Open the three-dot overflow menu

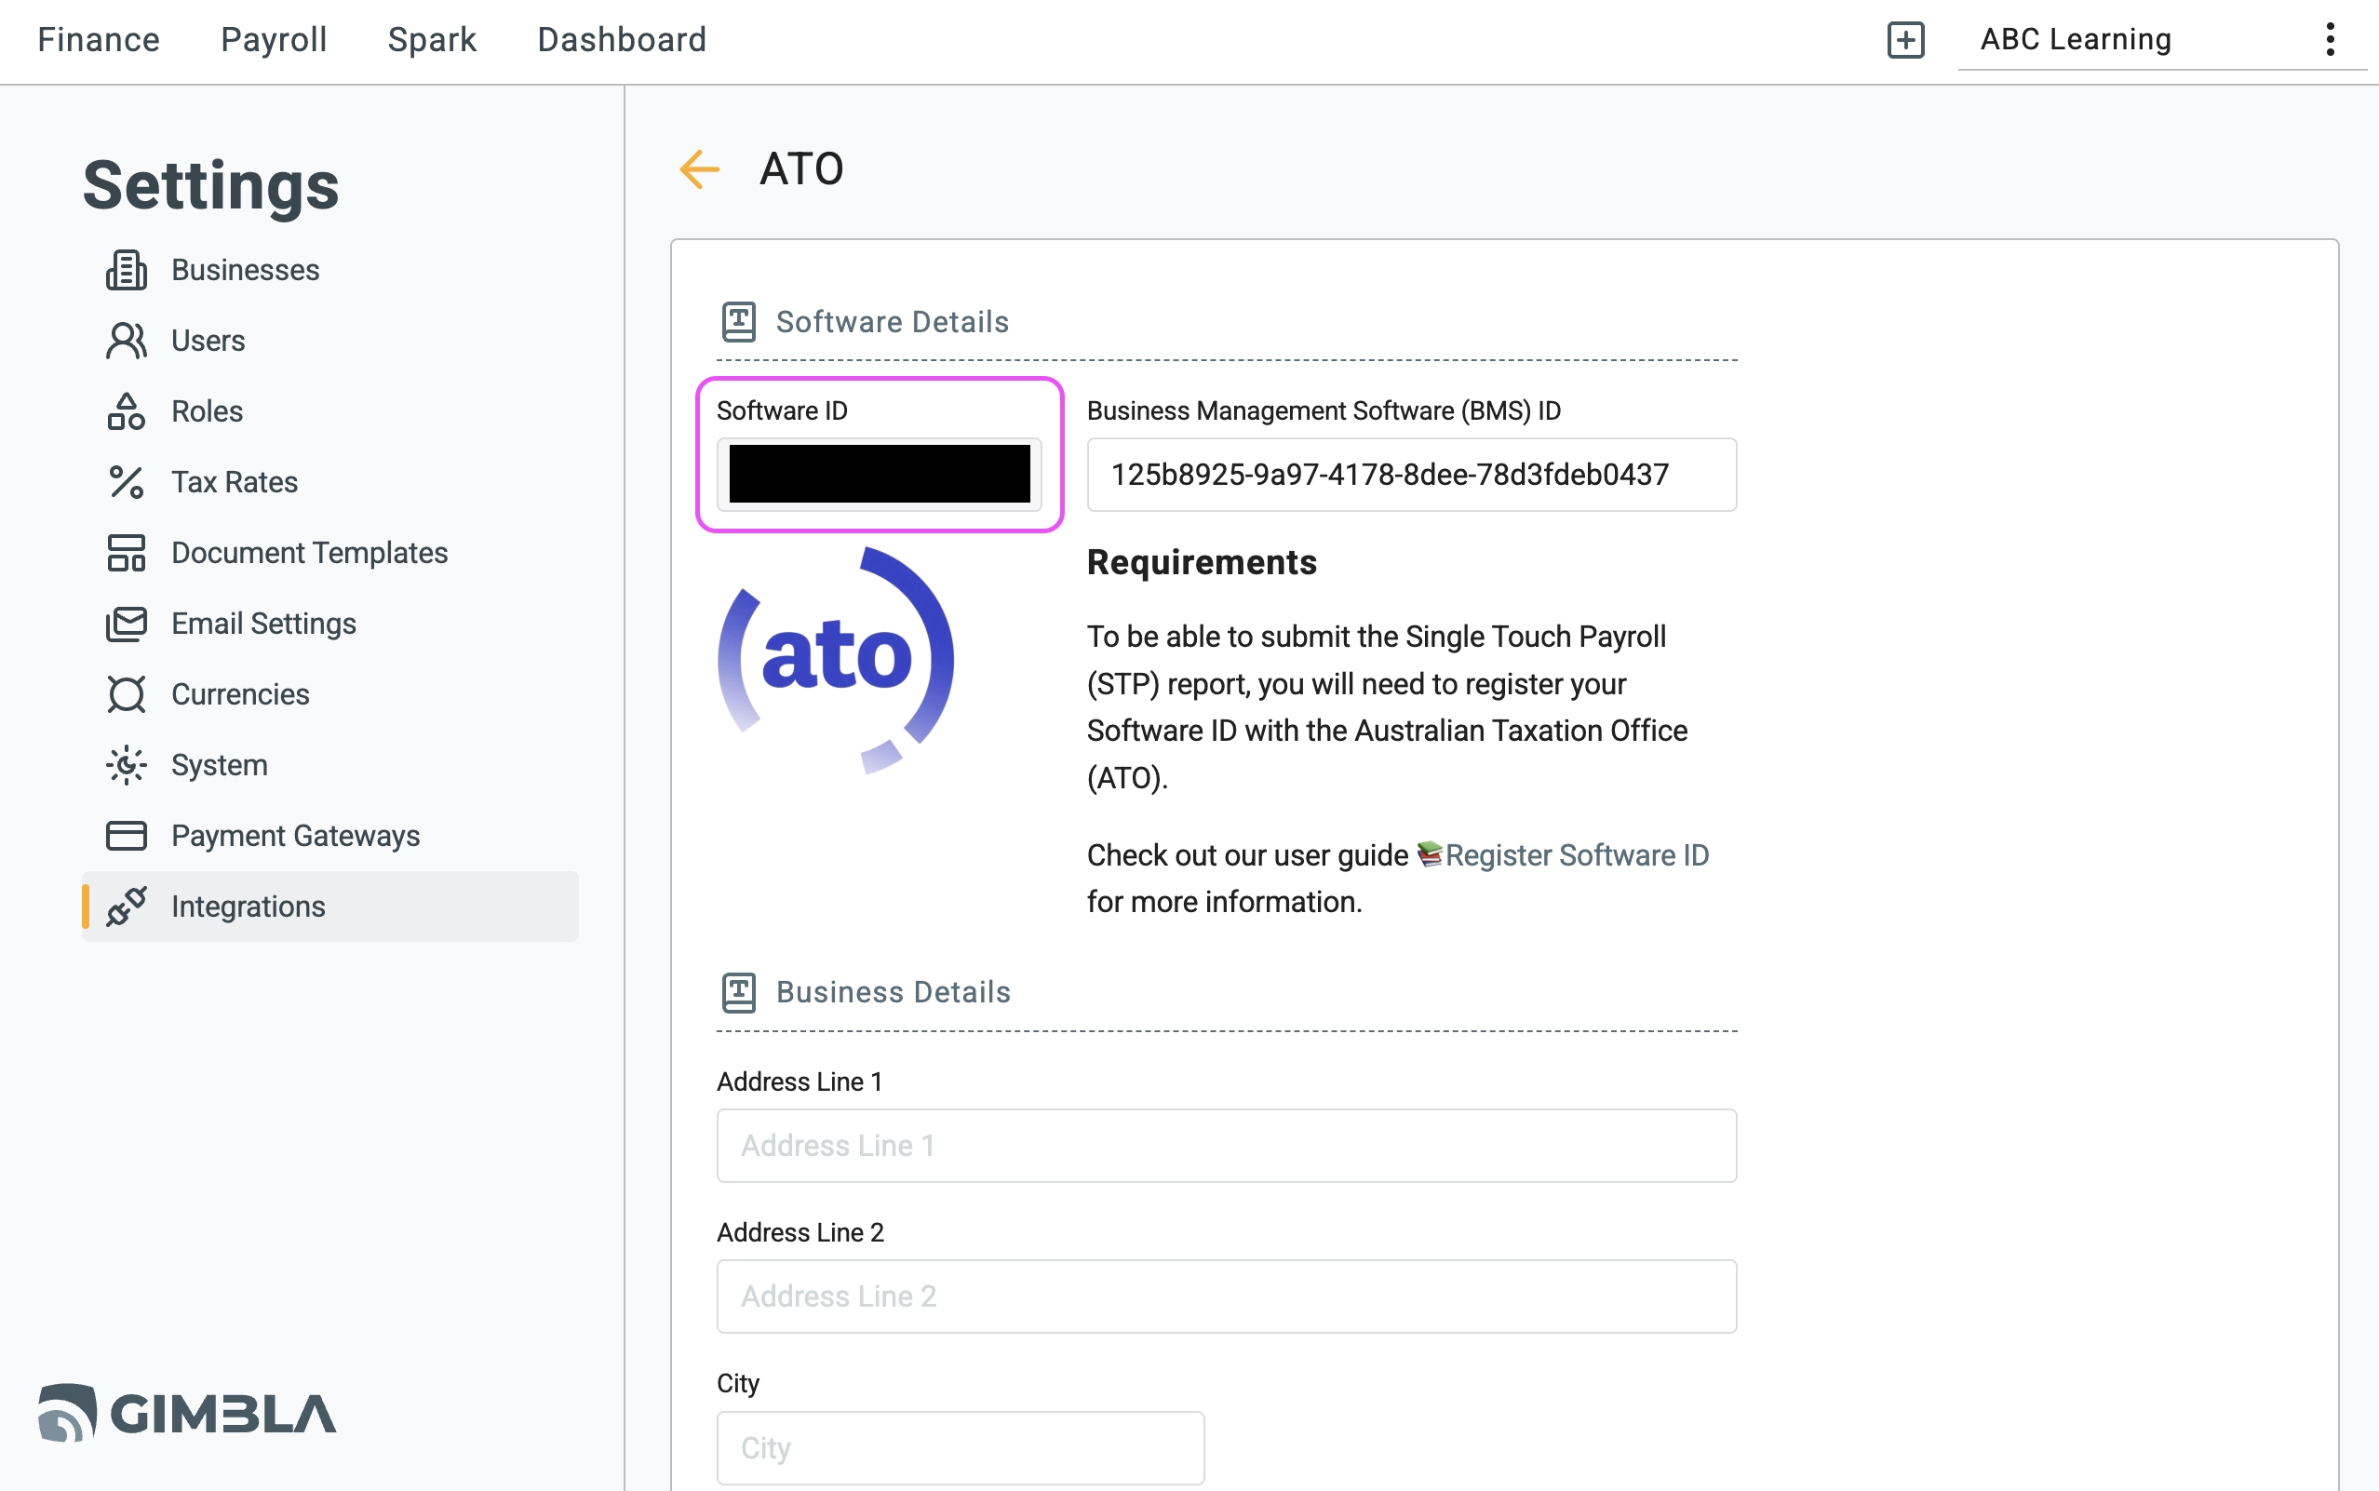pos(2330,40)
